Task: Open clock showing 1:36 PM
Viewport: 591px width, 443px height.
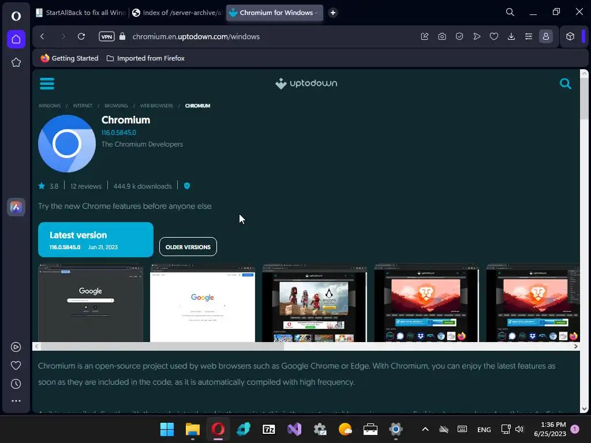Action: click(550, 429)
